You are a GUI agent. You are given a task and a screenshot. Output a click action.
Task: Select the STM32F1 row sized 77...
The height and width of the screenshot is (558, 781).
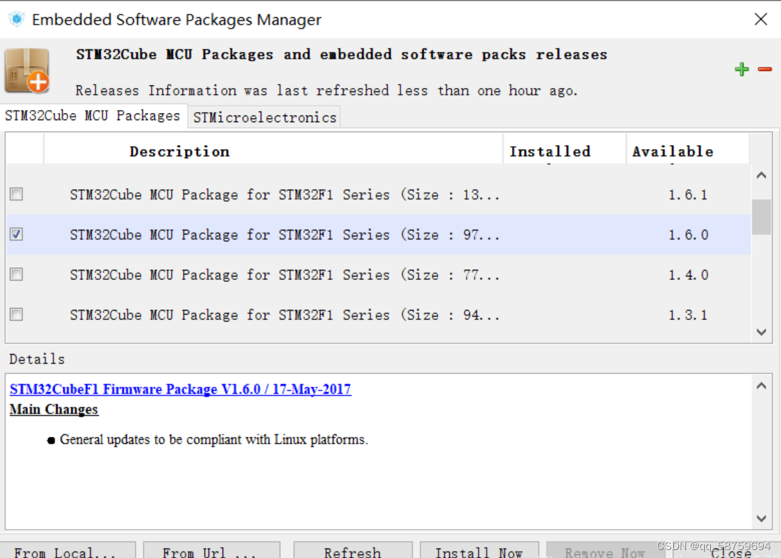pos(378,275)
